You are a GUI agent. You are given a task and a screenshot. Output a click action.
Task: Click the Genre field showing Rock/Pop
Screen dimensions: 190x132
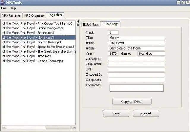click(x=151, y=53)
